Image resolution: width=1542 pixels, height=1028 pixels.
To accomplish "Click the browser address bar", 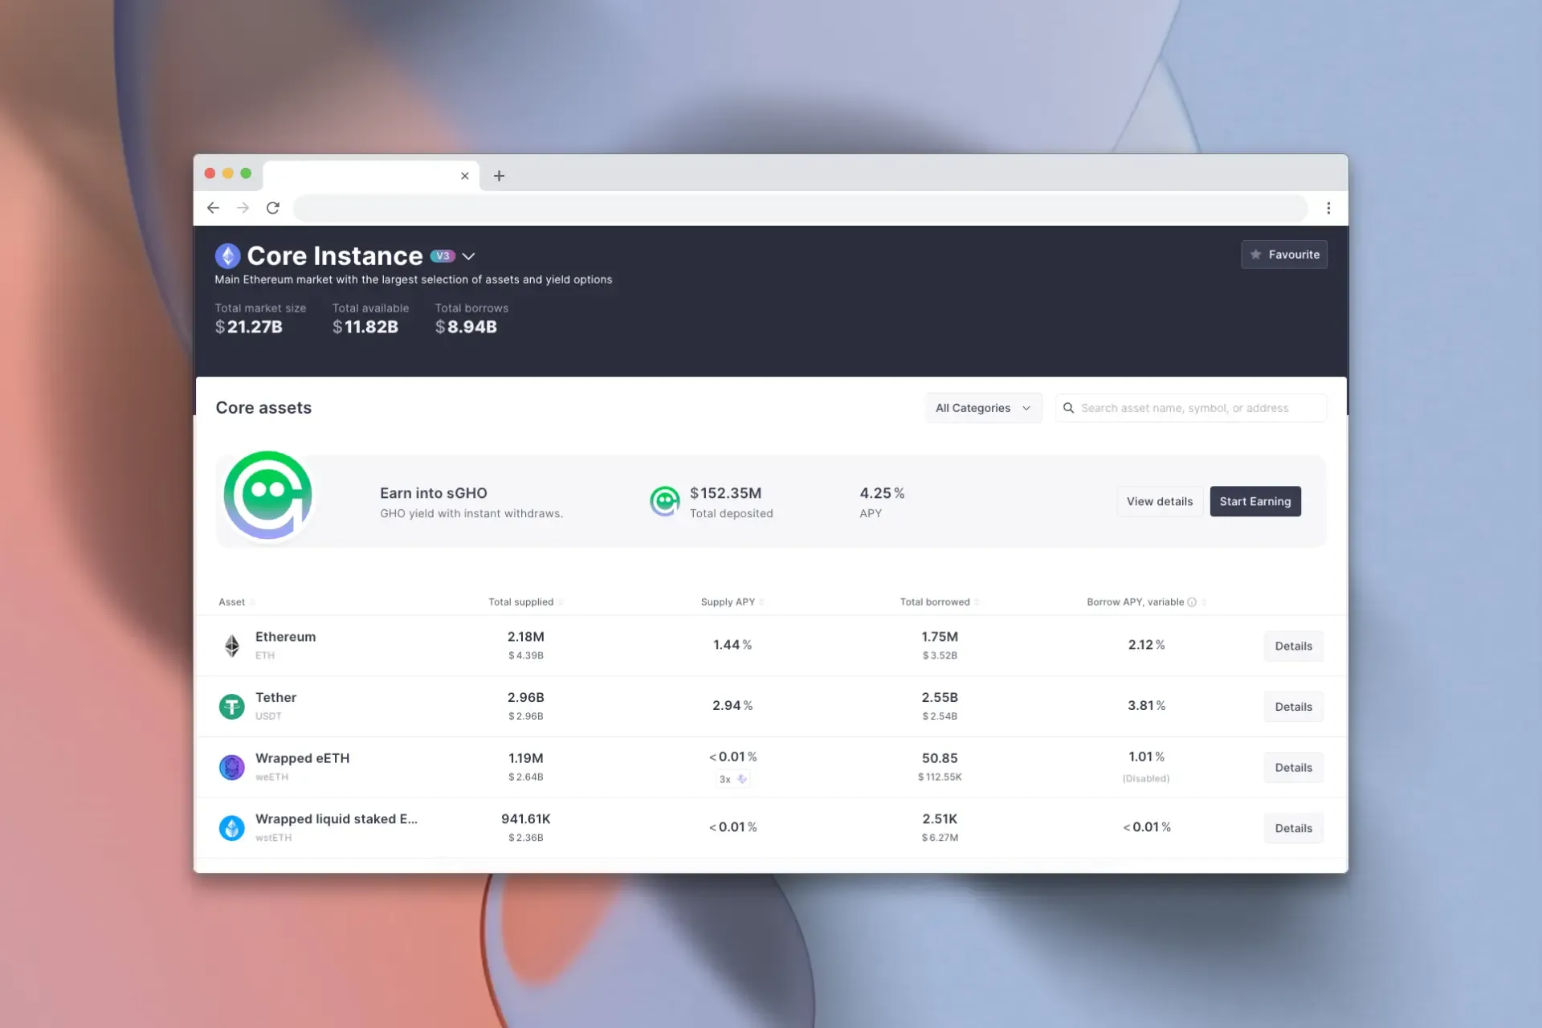I will coord(800,208).
